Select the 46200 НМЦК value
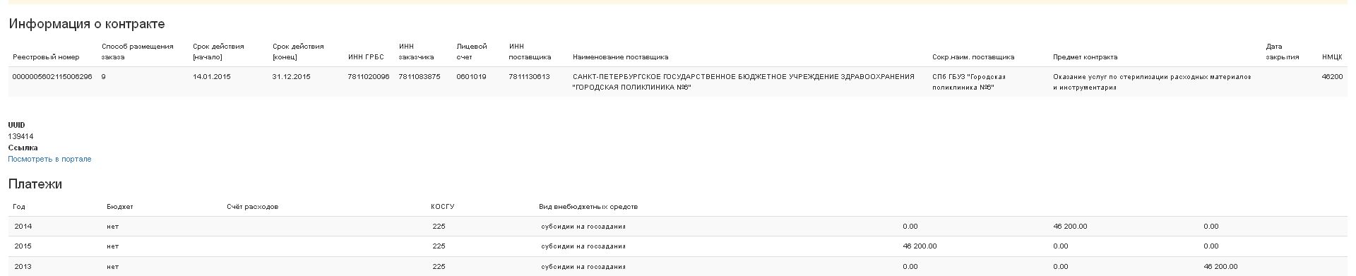This screenshot has width=1356, height=276. pyautogui.click(x=1332, y=77)
